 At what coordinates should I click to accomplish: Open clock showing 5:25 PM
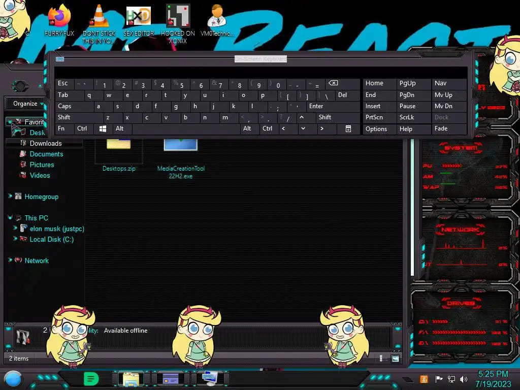pyautogui.click(x=493, y=379)
